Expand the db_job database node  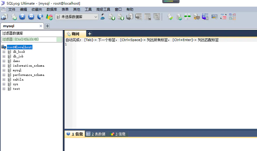[4, 56]
